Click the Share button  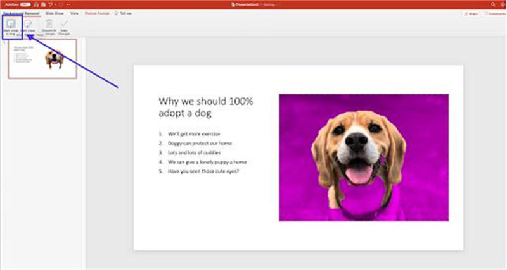(x=471, y=14)
